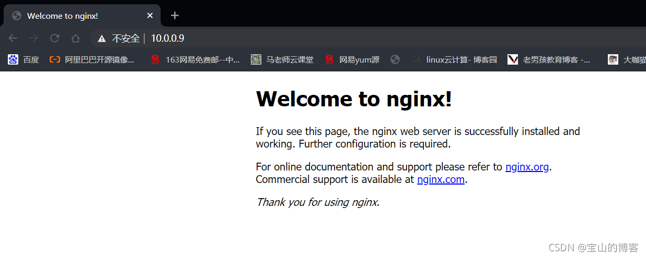Follow the nginx.org link
Viewport: 646px width, 257px height.
tap(527, 167)
